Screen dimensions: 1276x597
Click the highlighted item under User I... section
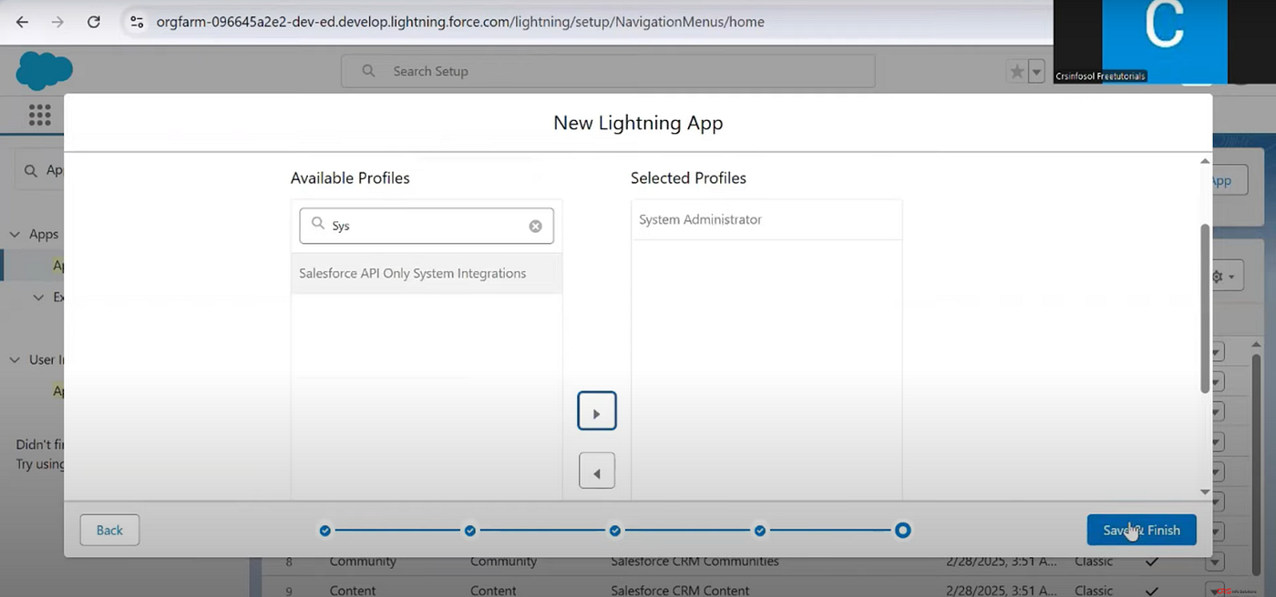pos(58,391)
